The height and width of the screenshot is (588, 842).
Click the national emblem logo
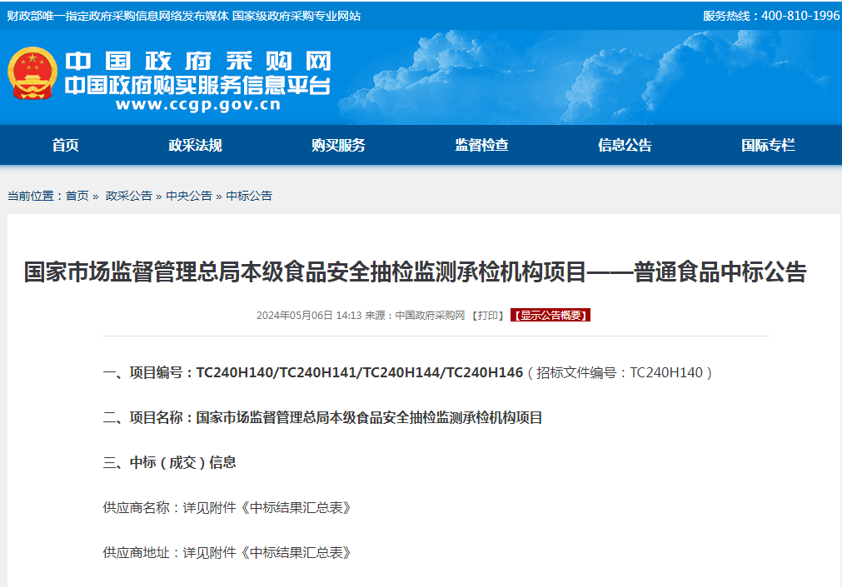point(32,73)
